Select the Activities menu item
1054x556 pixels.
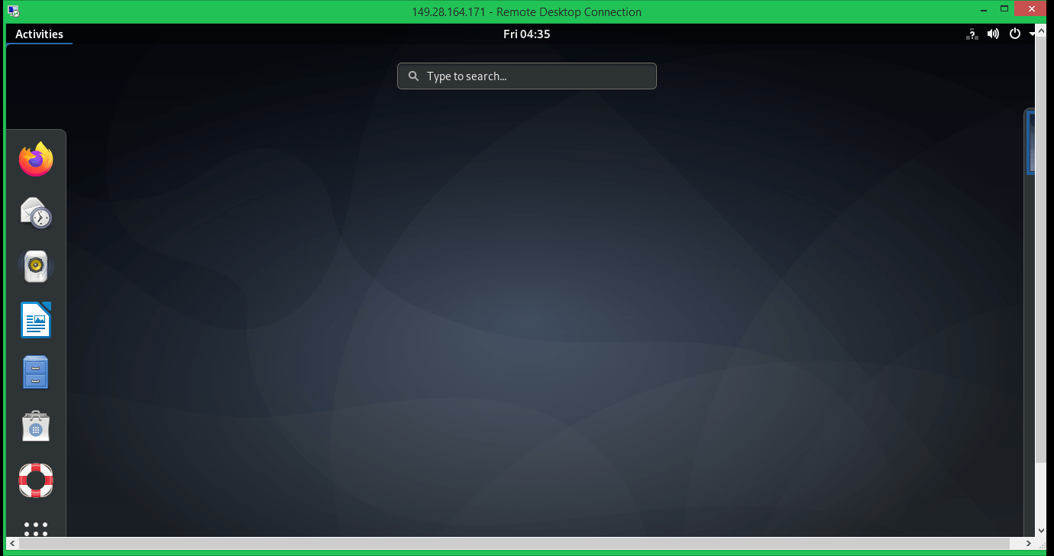(38, 34)
